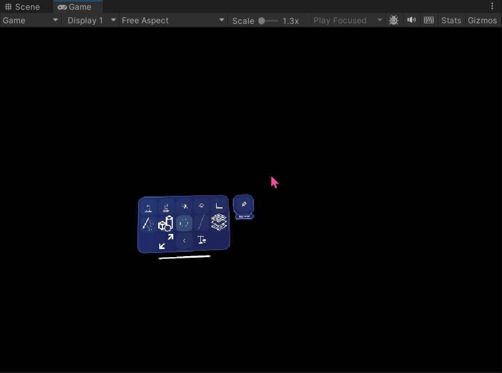
Task: Click the third icon in panel's top row
Action: click(x=185, y=206)
